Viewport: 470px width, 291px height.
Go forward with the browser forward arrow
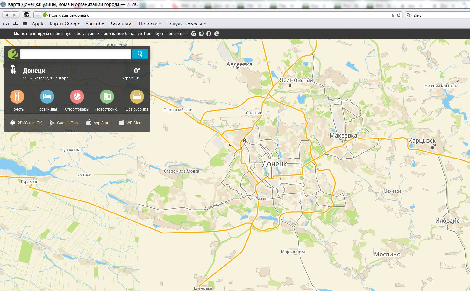(15, 15)
